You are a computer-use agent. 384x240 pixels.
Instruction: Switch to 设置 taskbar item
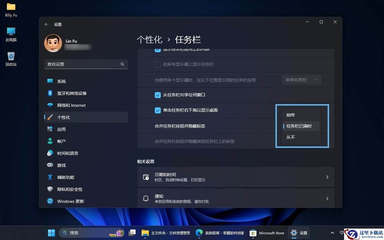click(299, 233)
